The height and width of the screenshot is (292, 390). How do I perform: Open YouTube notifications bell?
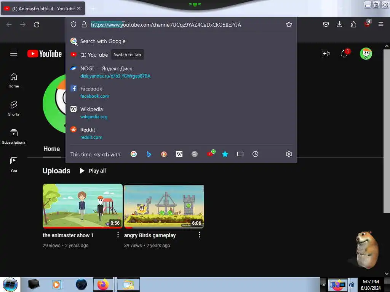344,53
